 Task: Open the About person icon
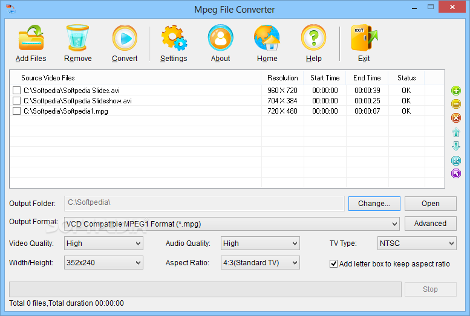(221, 37)
